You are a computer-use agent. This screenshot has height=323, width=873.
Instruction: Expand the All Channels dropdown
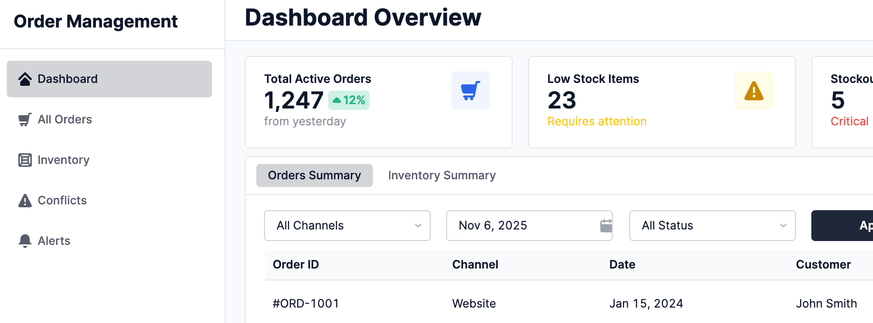click(347, 226)
